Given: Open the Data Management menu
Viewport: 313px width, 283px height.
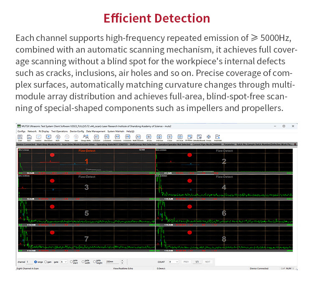Looking at the screenshot, I should [x=96, y=131].
